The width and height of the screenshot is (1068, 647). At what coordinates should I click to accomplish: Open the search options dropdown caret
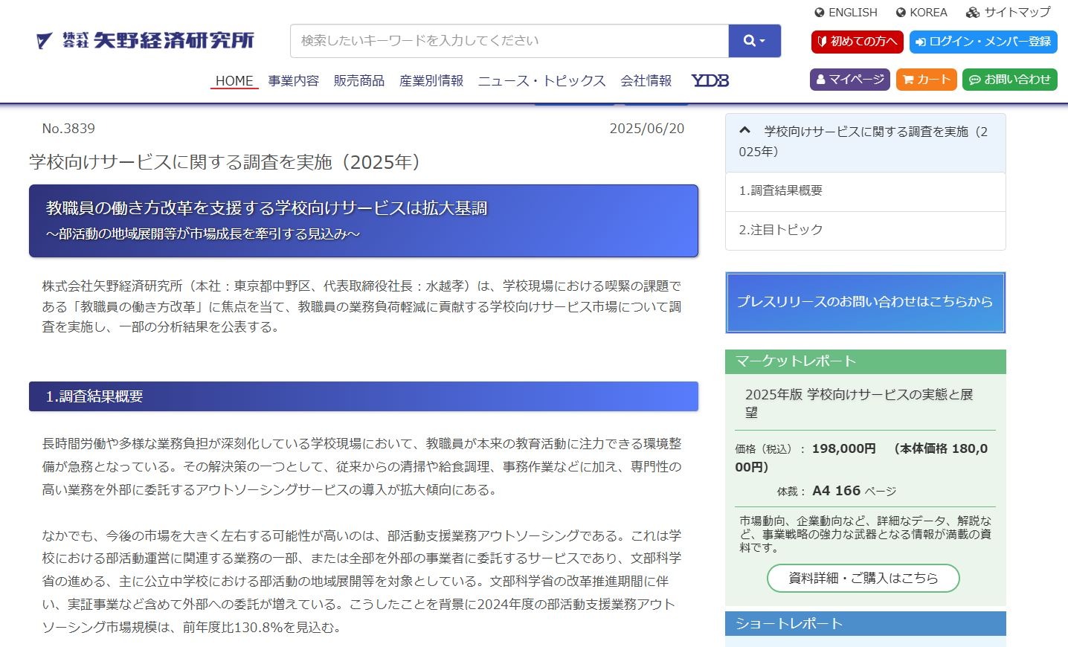coord(762,41)
